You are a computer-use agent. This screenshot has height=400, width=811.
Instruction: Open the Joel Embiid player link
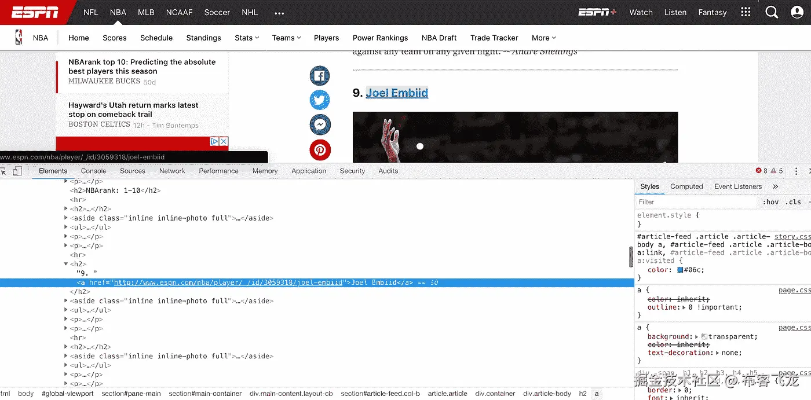[x=397, y=93]
